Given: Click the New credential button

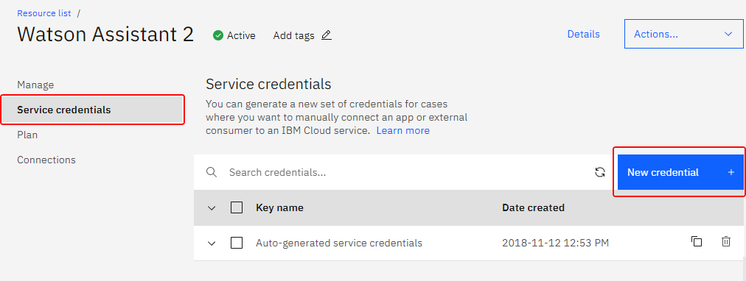Looking at the screenshot, I should [x=680, y=172].
